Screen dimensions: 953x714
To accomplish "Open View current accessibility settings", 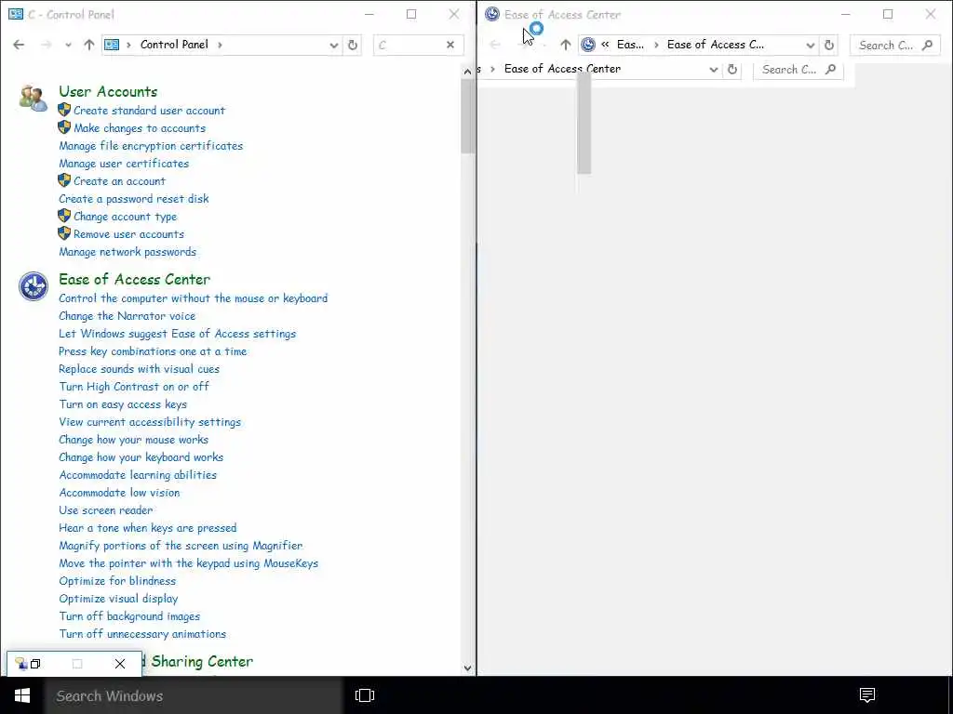I will click(x=150, y=421).
